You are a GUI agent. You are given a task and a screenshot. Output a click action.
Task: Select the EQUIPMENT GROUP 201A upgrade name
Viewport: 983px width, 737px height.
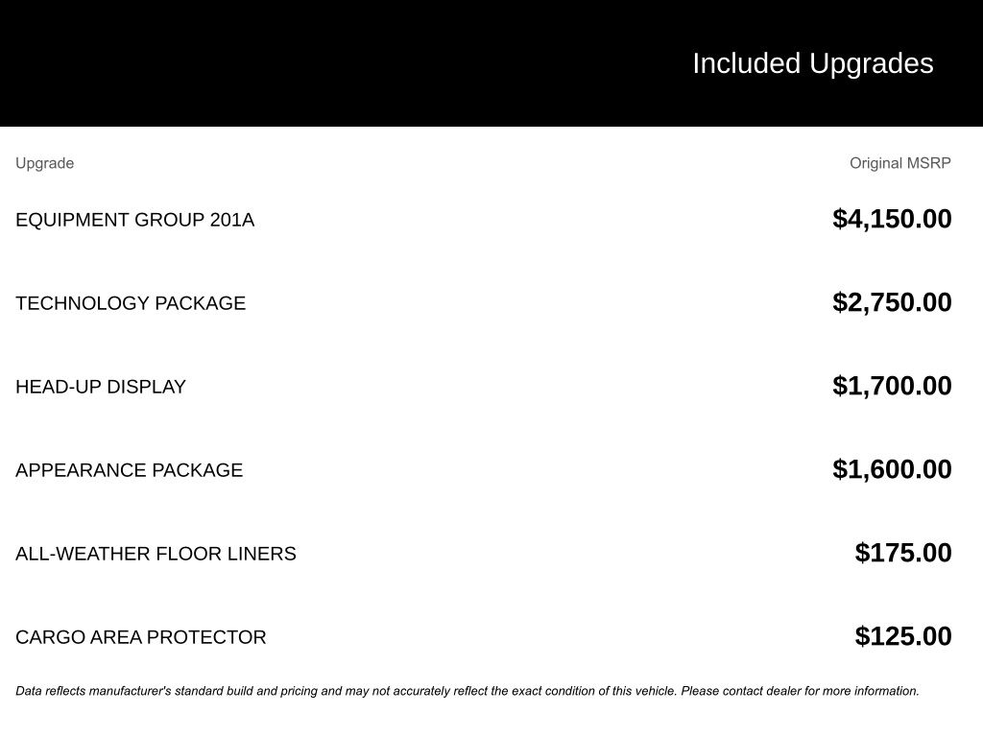[134, 220]
